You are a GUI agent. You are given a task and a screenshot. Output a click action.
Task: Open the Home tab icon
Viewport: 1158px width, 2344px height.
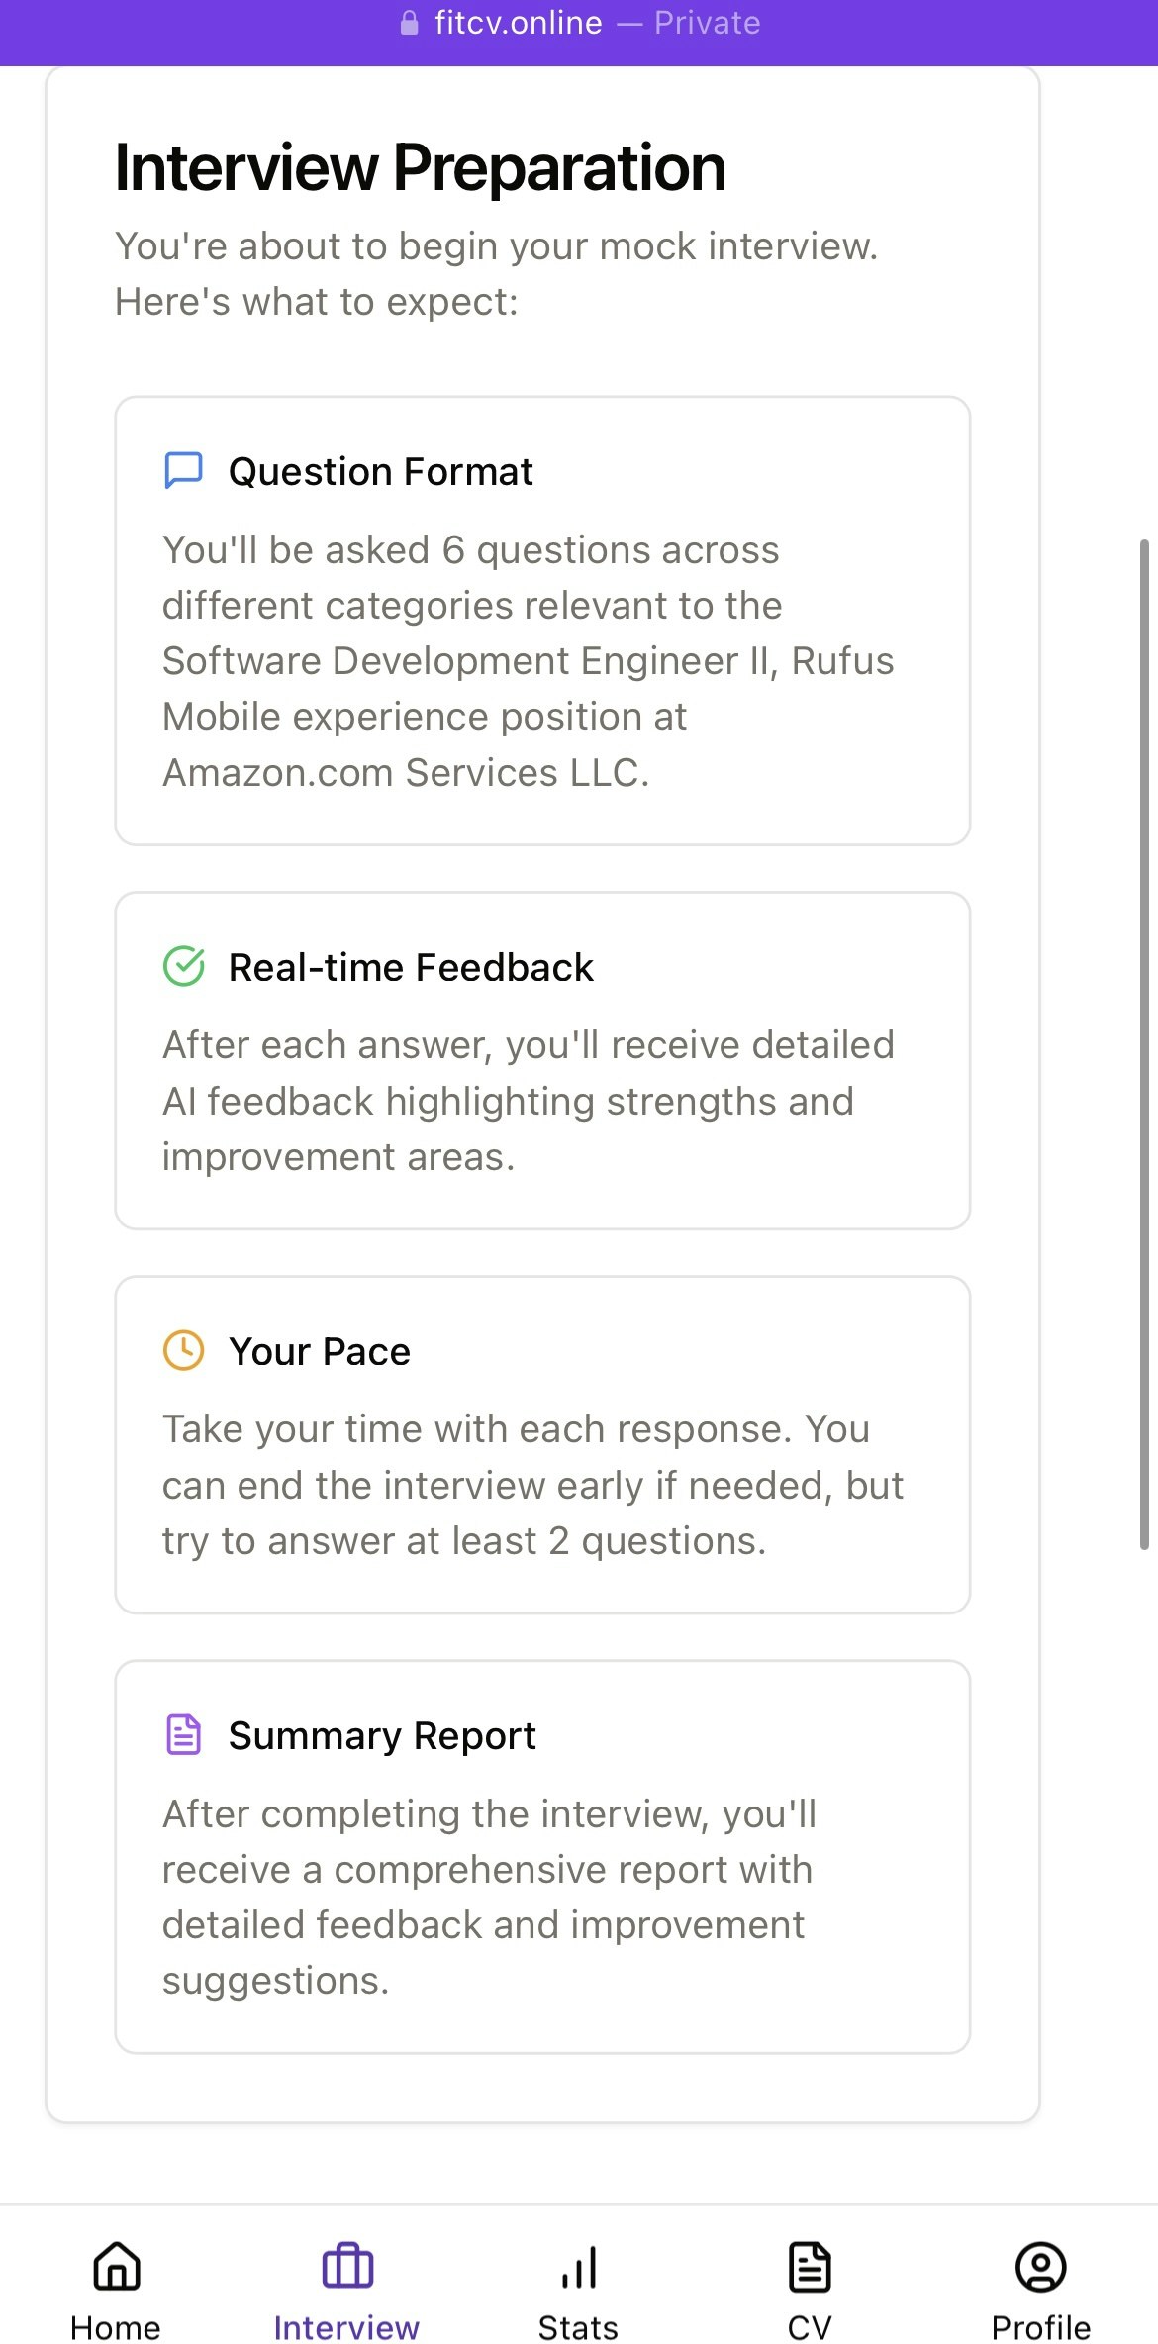117,2266
